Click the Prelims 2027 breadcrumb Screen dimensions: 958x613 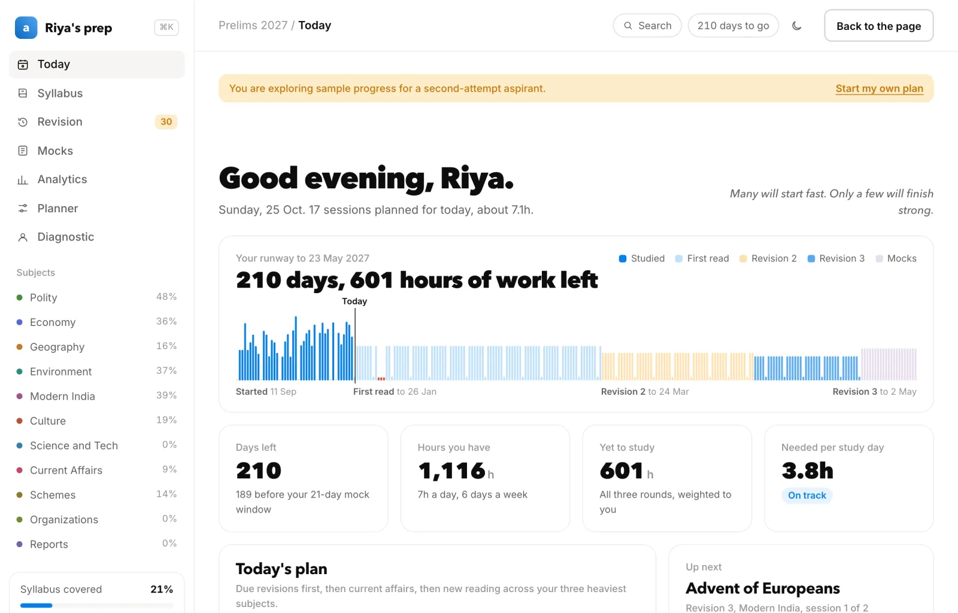click(x=253, y=25)
